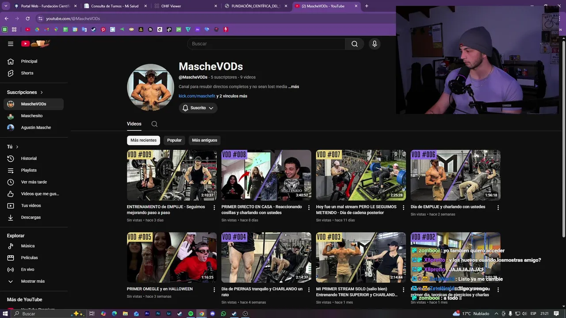Open Agustín Masche subscription in the sidebar
566x318 pixels.
tap(34, 128)
